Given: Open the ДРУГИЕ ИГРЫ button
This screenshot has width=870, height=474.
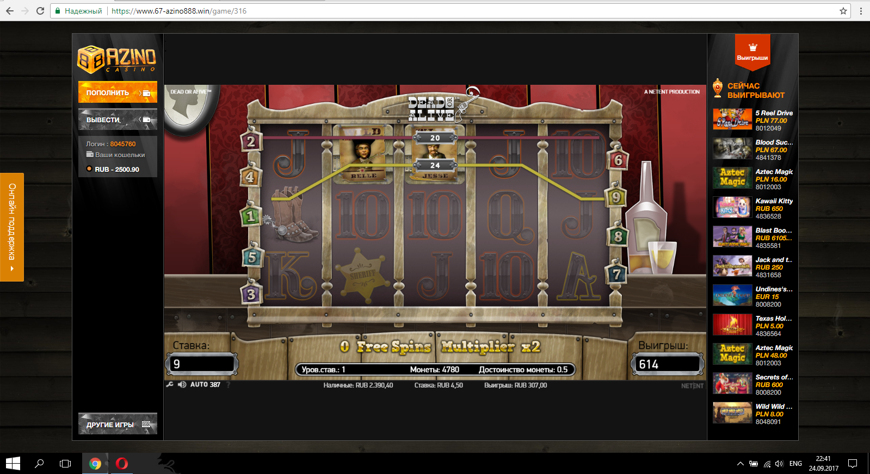Looking at the screenshot, I should click(x=118, y=424).
